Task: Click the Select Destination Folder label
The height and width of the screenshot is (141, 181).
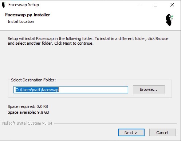Action: (34, 80)
